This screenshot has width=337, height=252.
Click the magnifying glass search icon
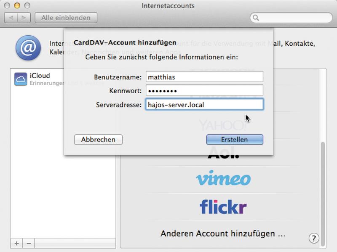(x=256, y=18)
